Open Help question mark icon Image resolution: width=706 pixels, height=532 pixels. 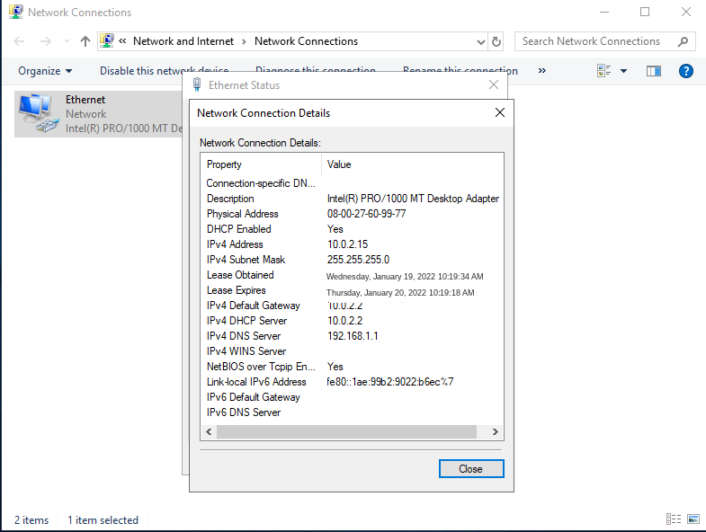coord(685,71)
